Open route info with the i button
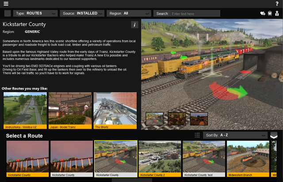The width and height of the screenshot is (283, 182). coord(134,25)
